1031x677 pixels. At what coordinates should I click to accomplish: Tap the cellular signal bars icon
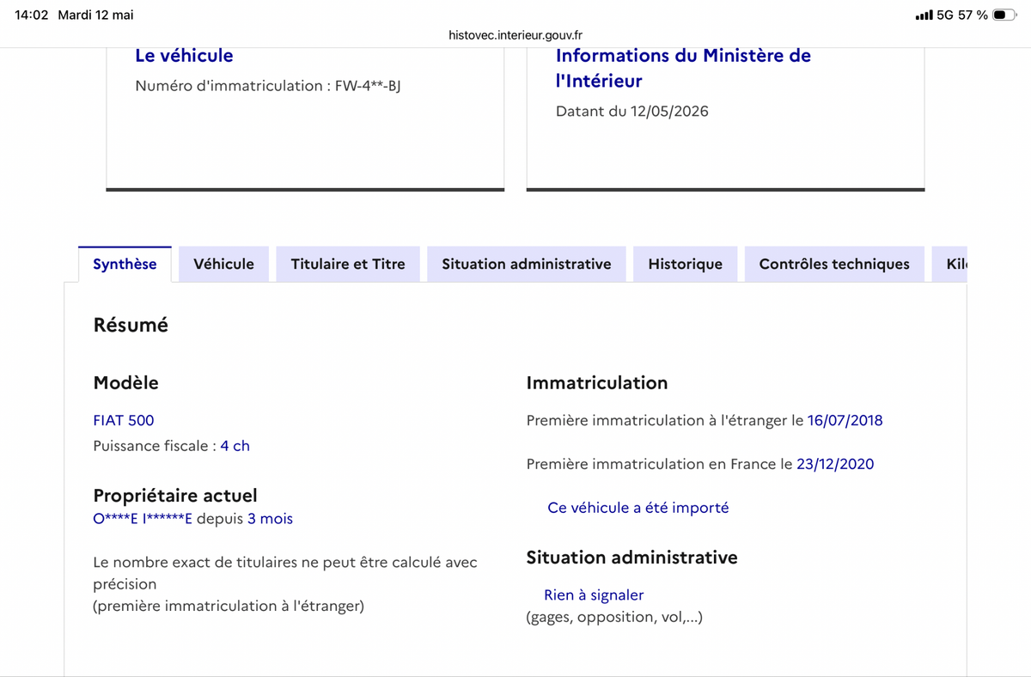pos(924,15)
